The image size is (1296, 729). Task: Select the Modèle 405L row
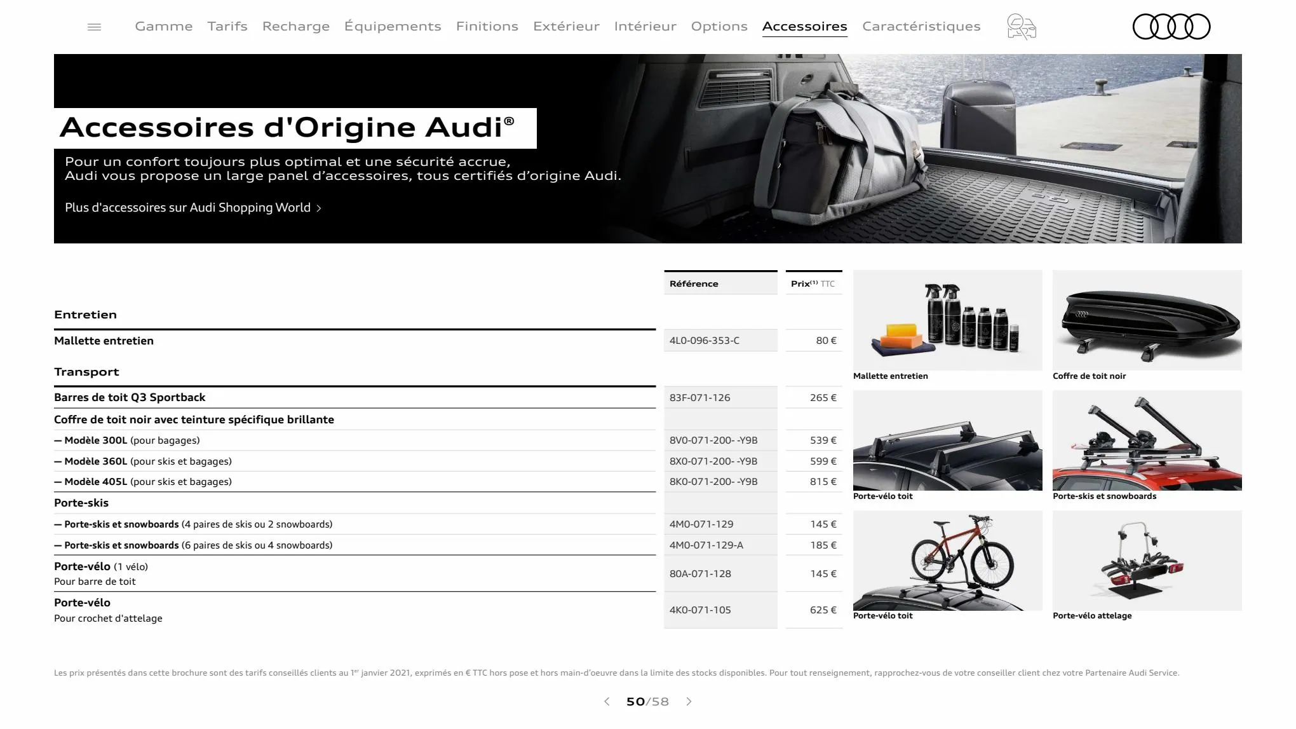click(354, 482)
